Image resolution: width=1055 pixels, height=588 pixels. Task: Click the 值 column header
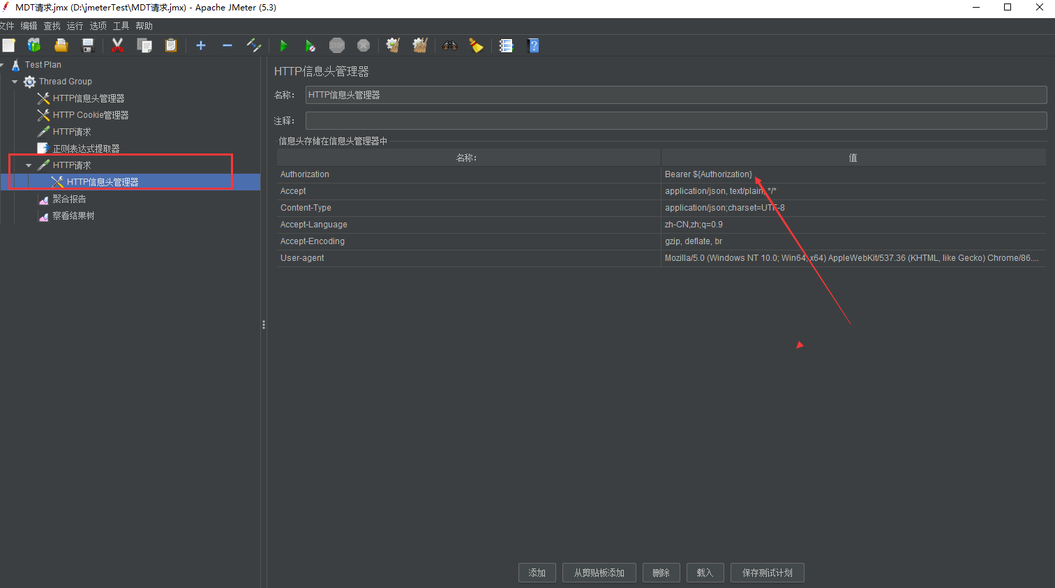(x=853, y=158)
